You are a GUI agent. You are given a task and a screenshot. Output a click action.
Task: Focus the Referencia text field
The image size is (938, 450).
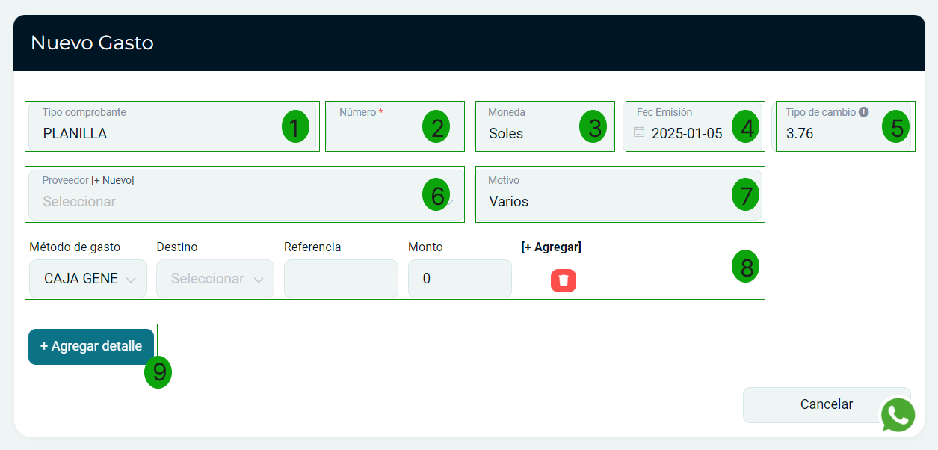coord(341,279)
